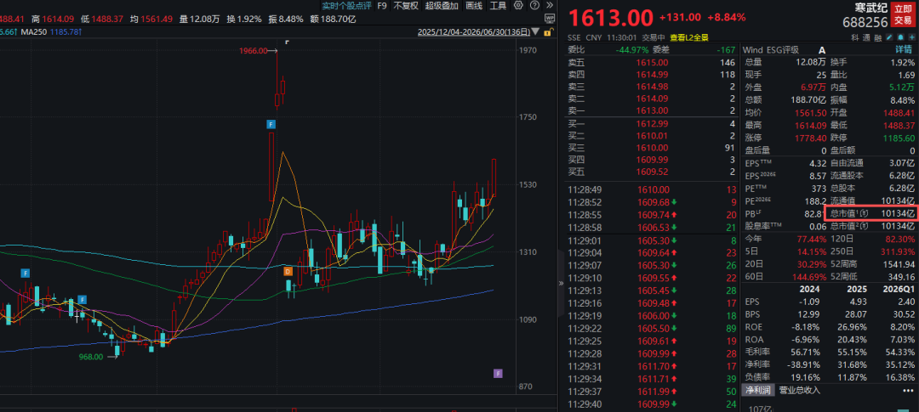919x412 pixels.
Task: Open three-dots more options near 营业总收入
Action: tap(908, 391)
